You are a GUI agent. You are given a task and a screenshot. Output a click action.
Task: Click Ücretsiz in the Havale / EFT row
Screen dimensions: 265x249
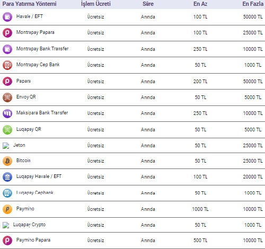[95, 17]
